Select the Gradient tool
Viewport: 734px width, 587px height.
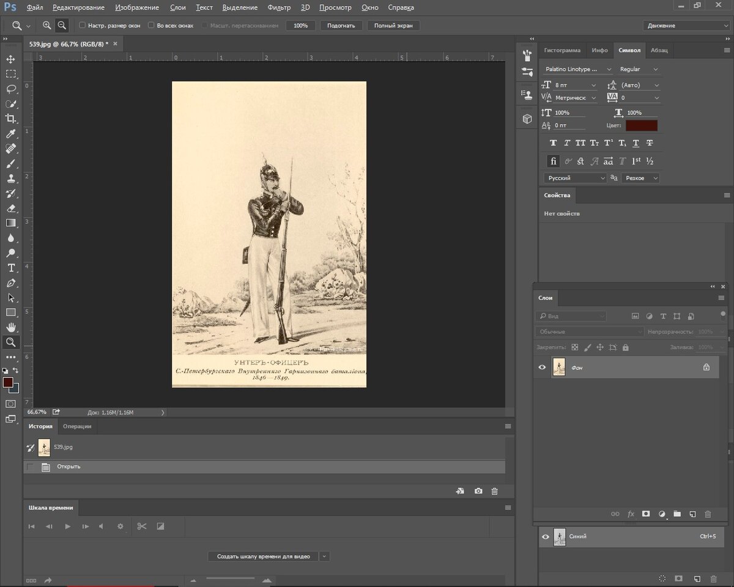(x=10, y=223)
